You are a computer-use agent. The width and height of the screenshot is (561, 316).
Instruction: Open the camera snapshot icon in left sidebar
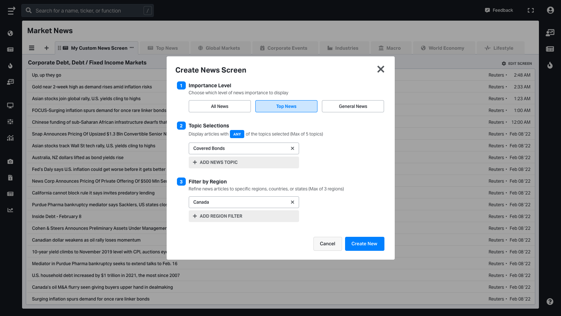click(11, 161)
